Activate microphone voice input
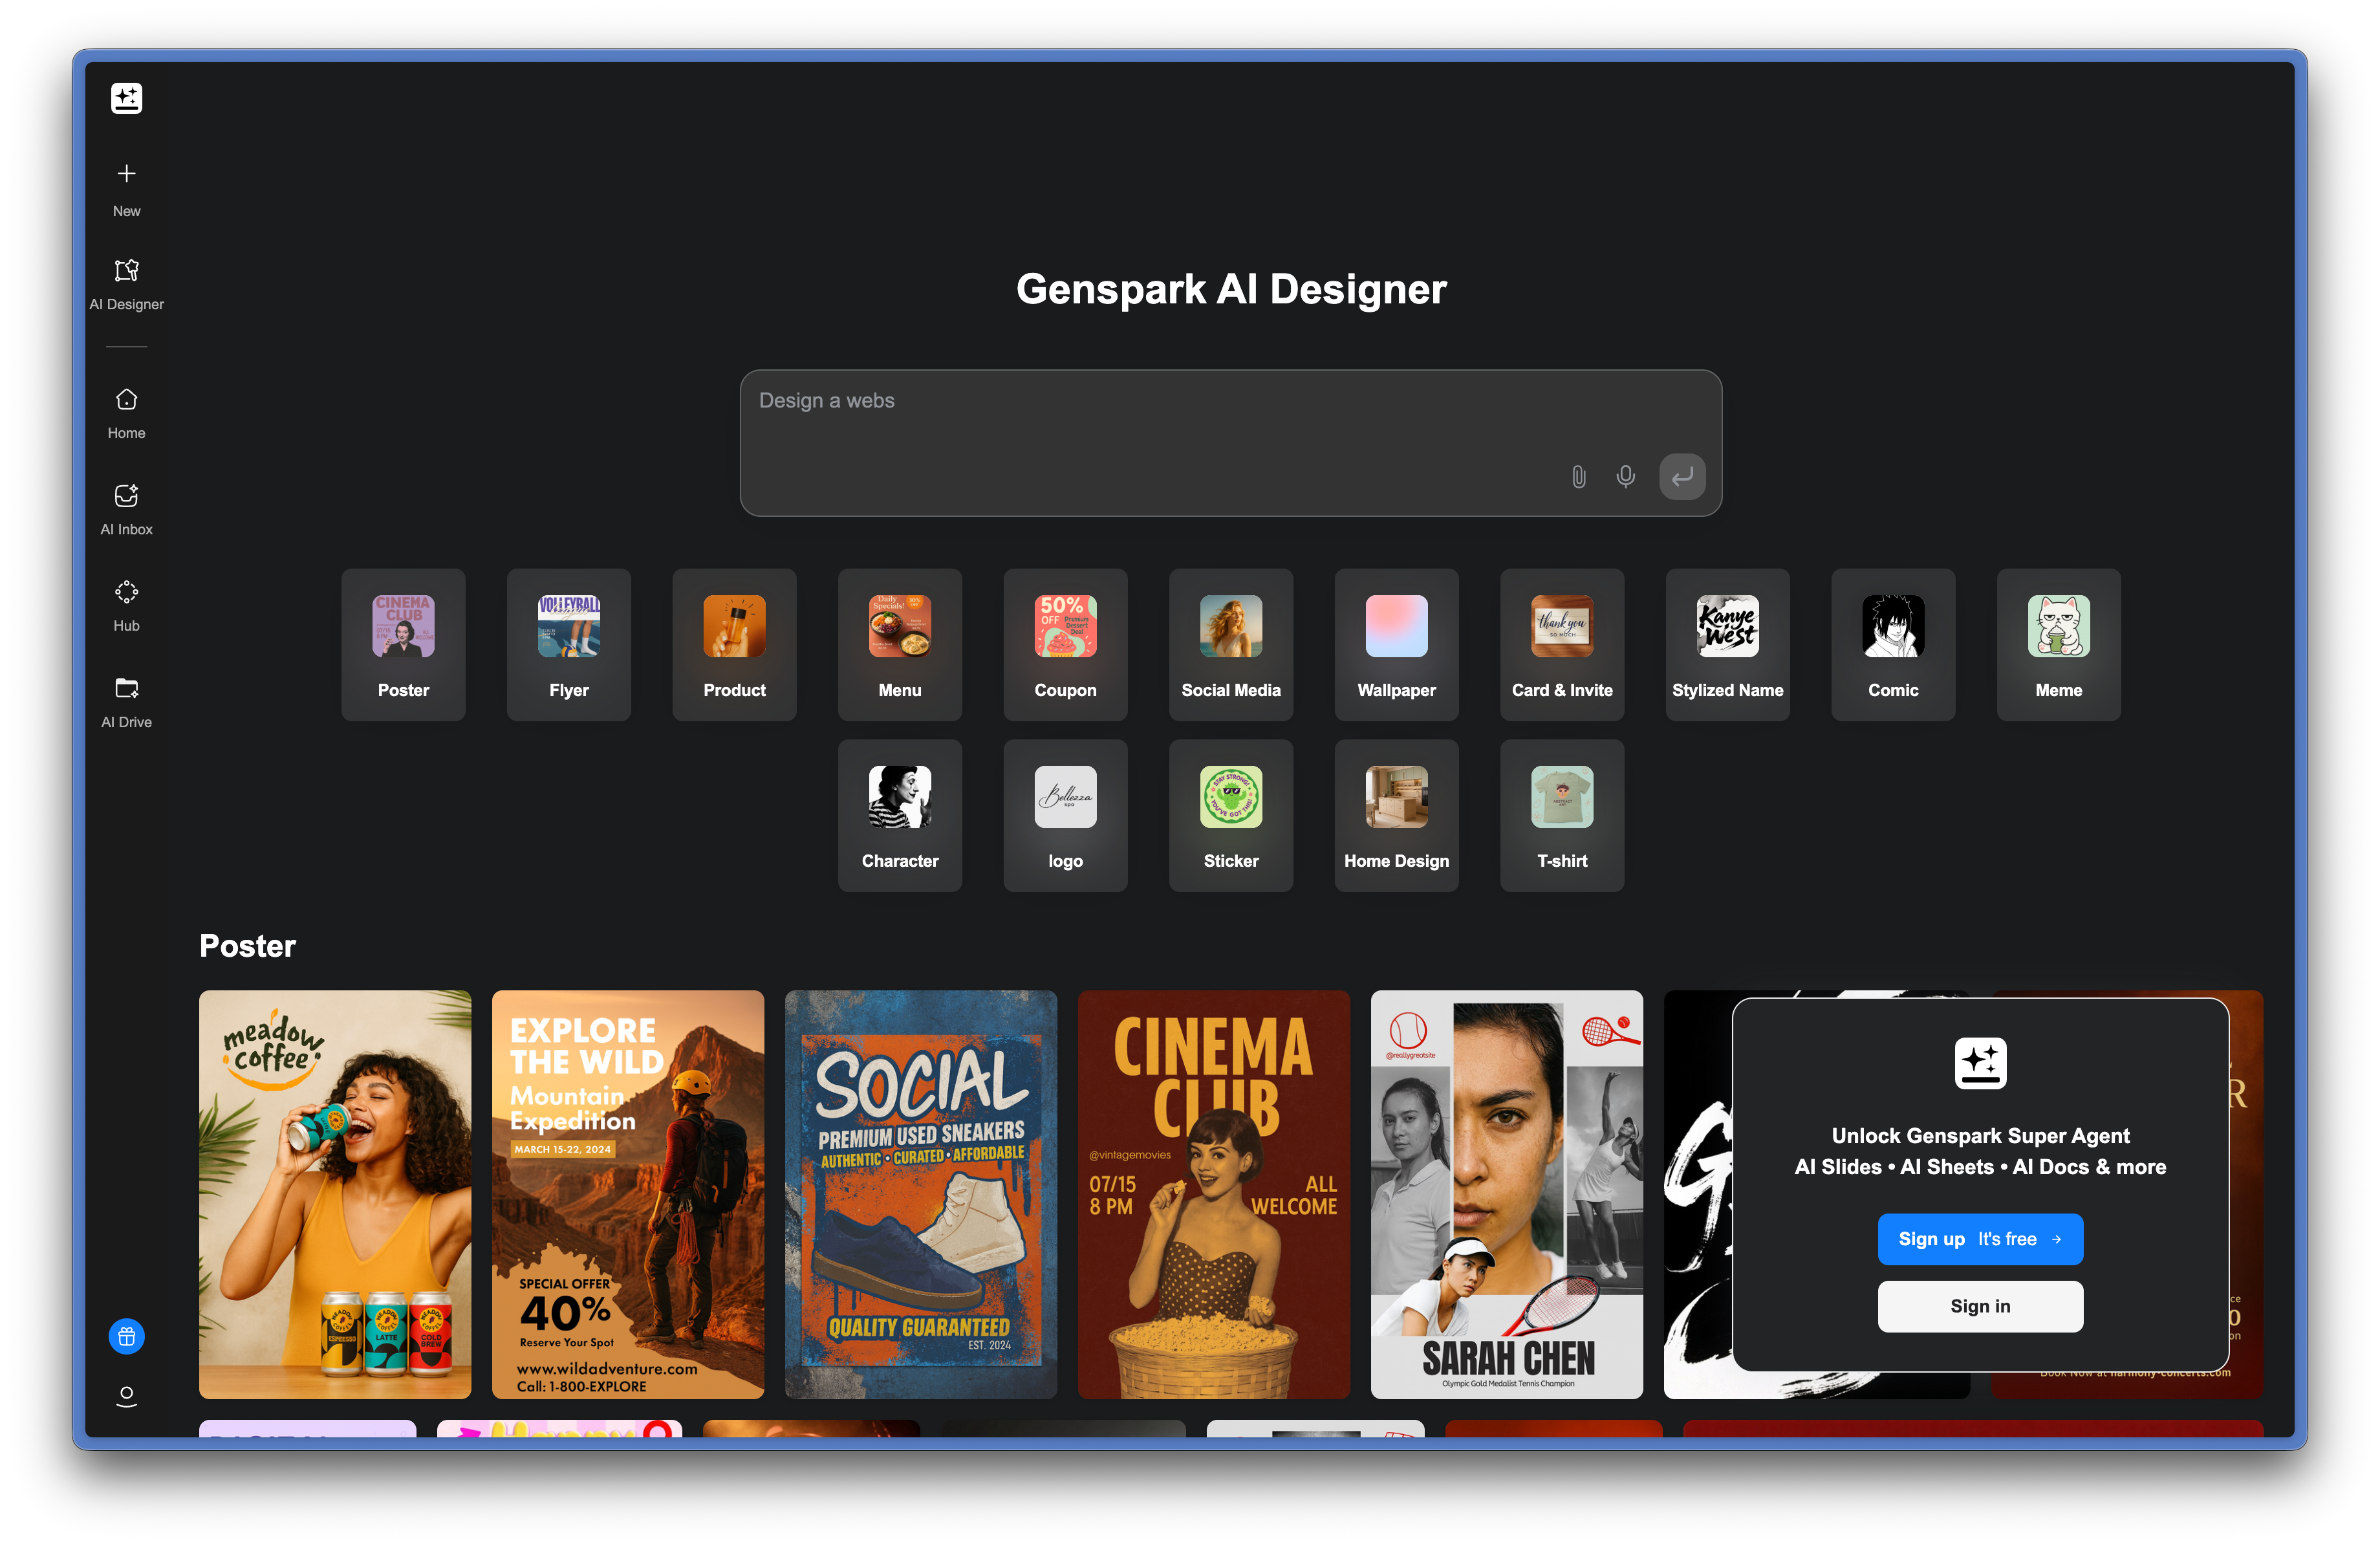Image resolution: width=2380 pixels, height=1546 pixels. point(1625,477)
